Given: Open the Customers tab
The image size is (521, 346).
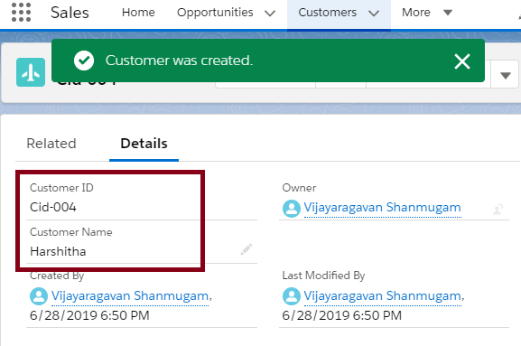Looking at the screenshot, I should [x=327, y=13].
